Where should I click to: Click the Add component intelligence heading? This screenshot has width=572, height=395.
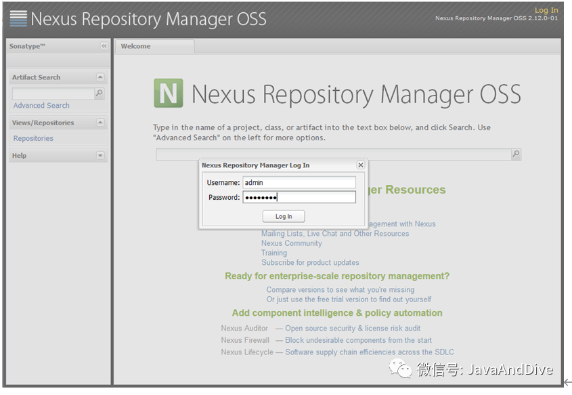click(x=337, y=313)
